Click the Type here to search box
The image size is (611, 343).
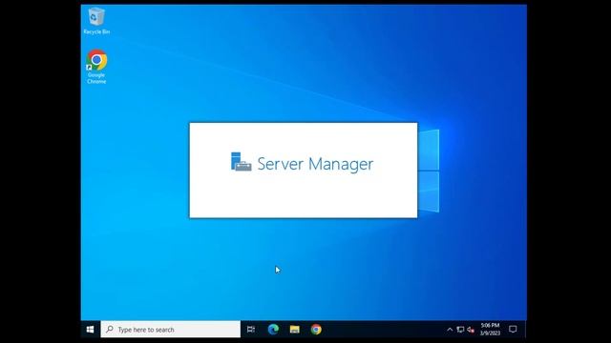[171, 330]
